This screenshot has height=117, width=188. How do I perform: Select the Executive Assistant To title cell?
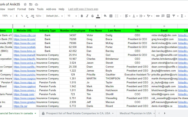[x=137, y=75]
